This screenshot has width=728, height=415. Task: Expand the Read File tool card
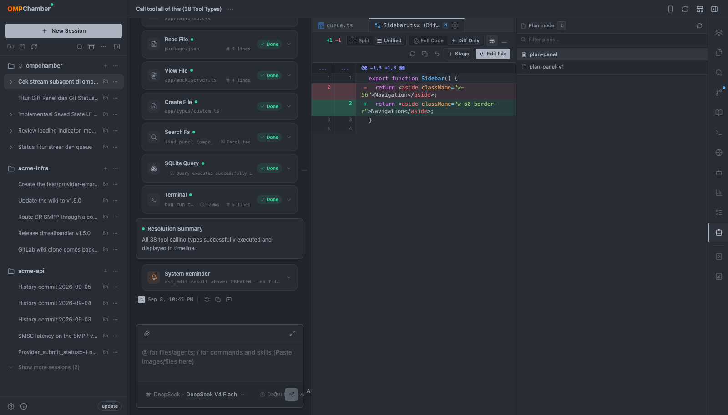(289, 44)
